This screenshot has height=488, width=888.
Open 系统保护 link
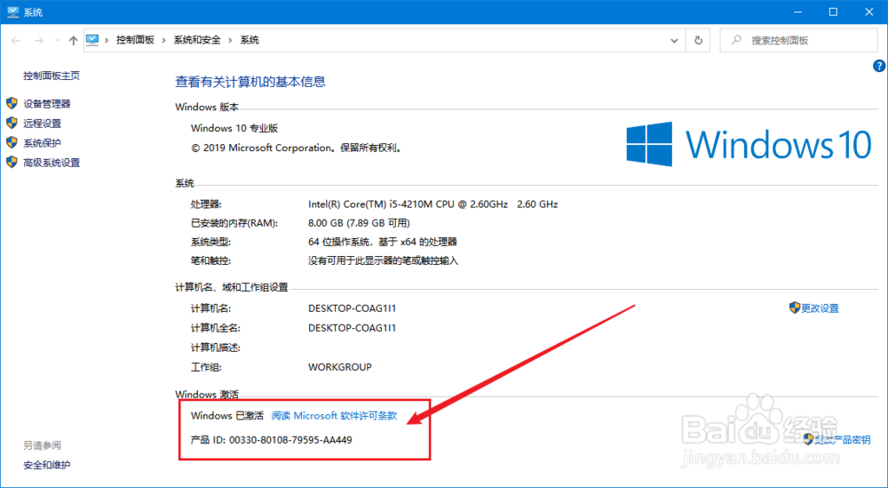pyautogui.click(x=42, y=143)
